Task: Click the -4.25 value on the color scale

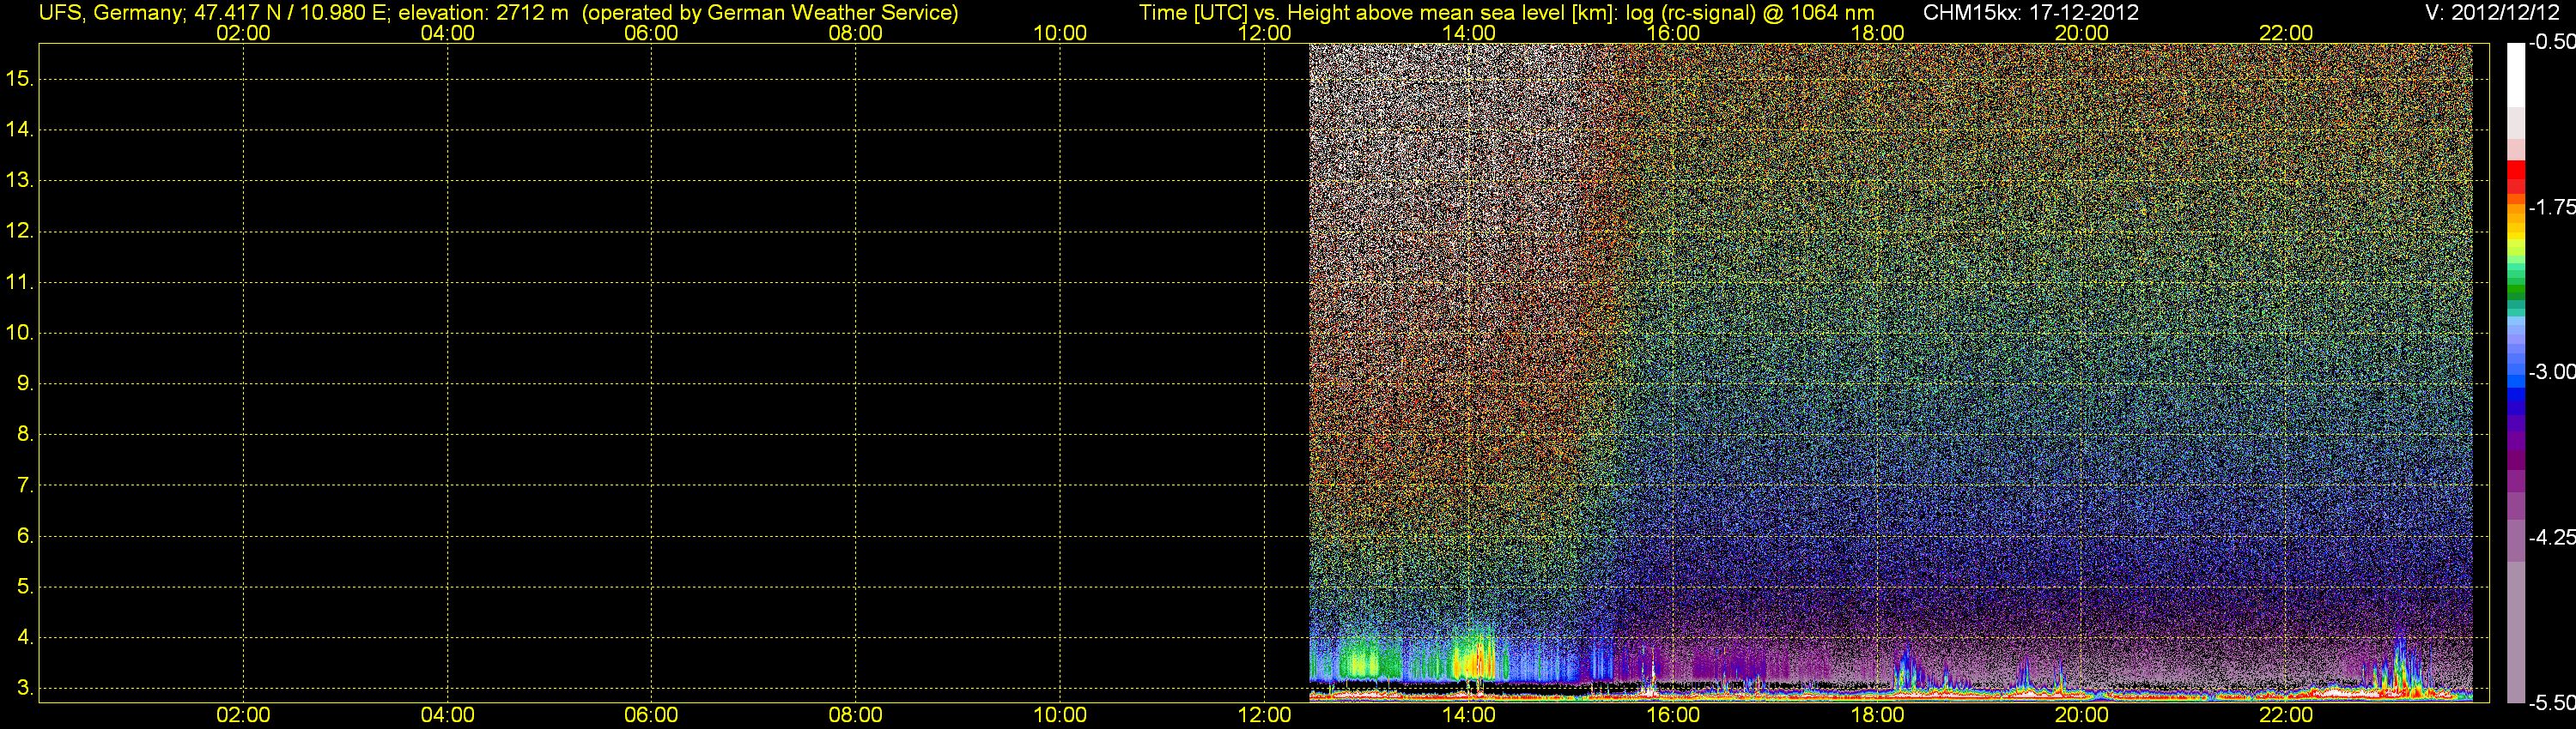Action: (x=2551, y=537)
